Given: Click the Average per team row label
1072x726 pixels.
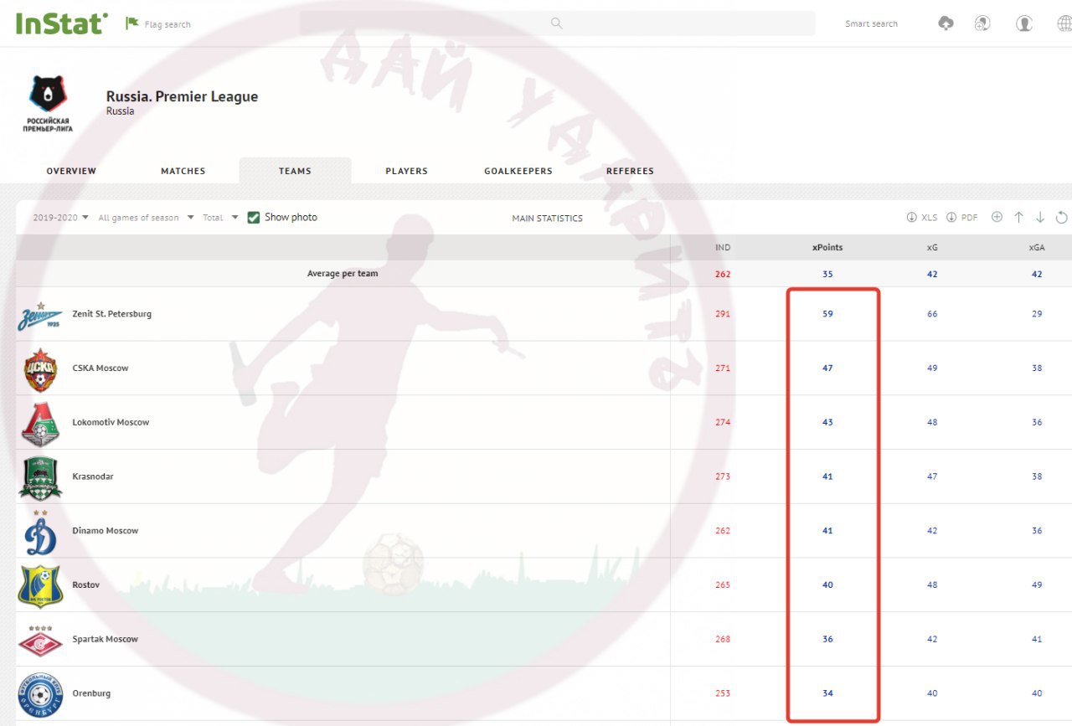Looking at the screenshot, I should coord(343,274).
